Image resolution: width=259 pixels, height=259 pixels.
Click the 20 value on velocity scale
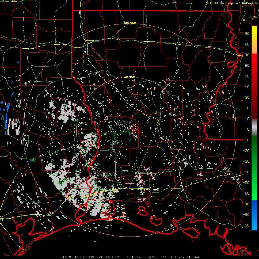point(247,108)
